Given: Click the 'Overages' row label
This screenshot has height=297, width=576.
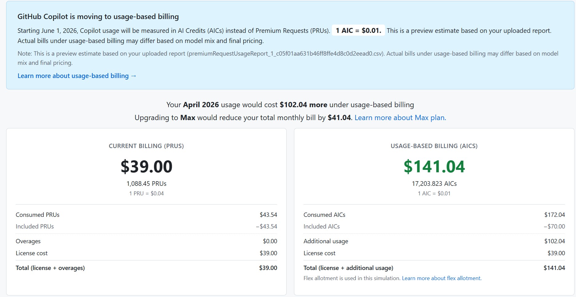Looking at the screenshot, I should 28,241.
